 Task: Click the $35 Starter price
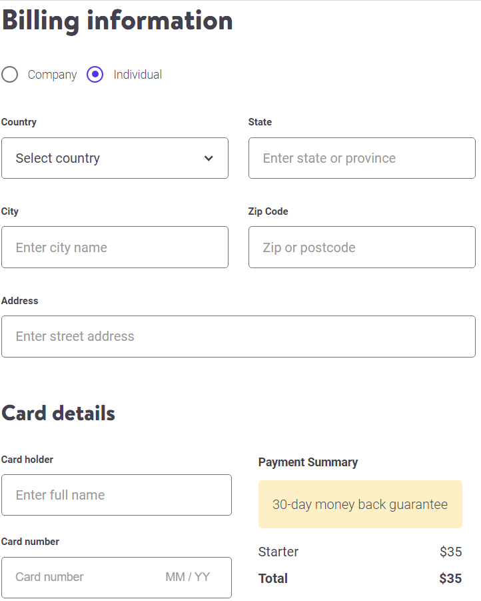click(x=450, y=552)
